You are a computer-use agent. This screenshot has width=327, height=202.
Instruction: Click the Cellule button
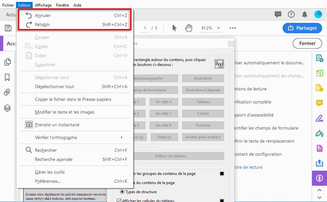coord(203,114)
